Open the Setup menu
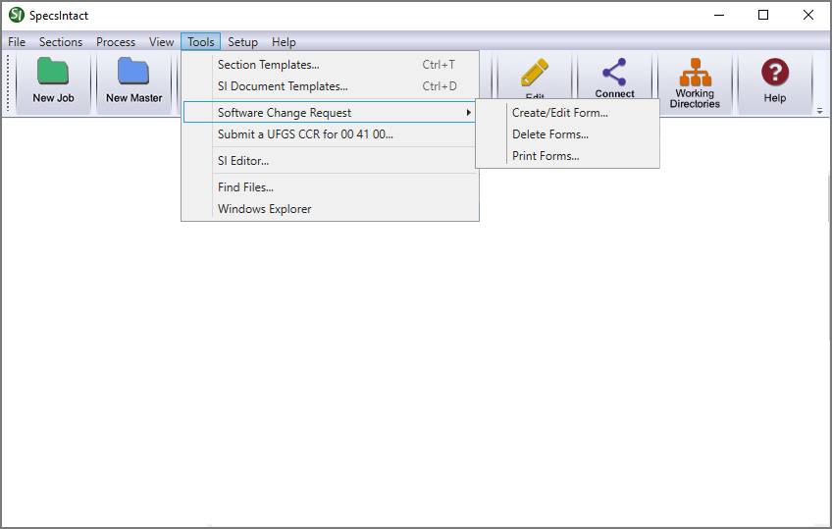Screen dimensions: 832x529 point(242,42)
